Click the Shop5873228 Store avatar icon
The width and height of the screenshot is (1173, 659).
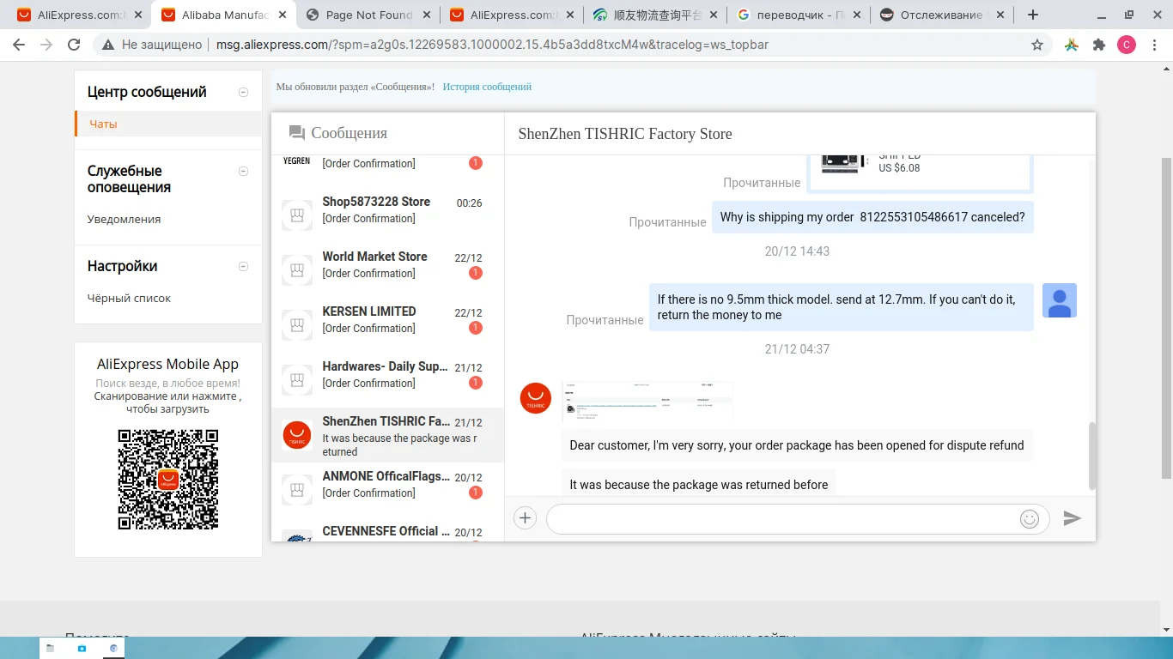tap(297, 215)
